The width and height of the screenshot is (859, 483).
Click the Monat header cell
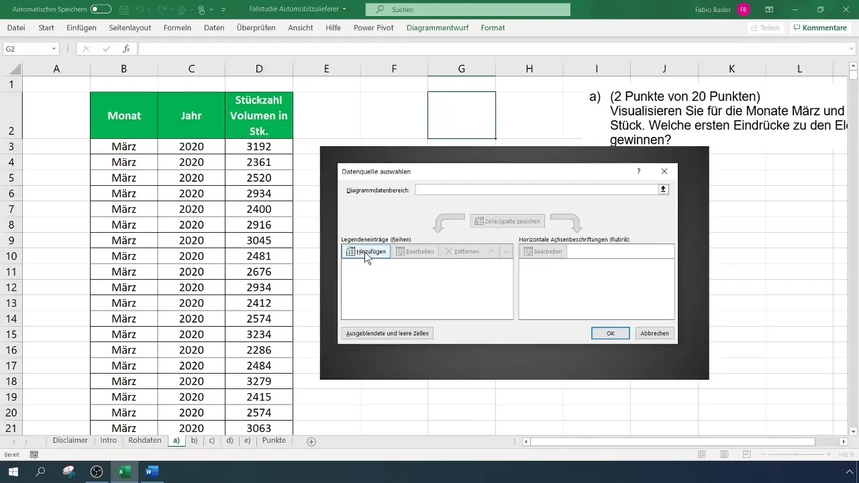pos(124,115)
